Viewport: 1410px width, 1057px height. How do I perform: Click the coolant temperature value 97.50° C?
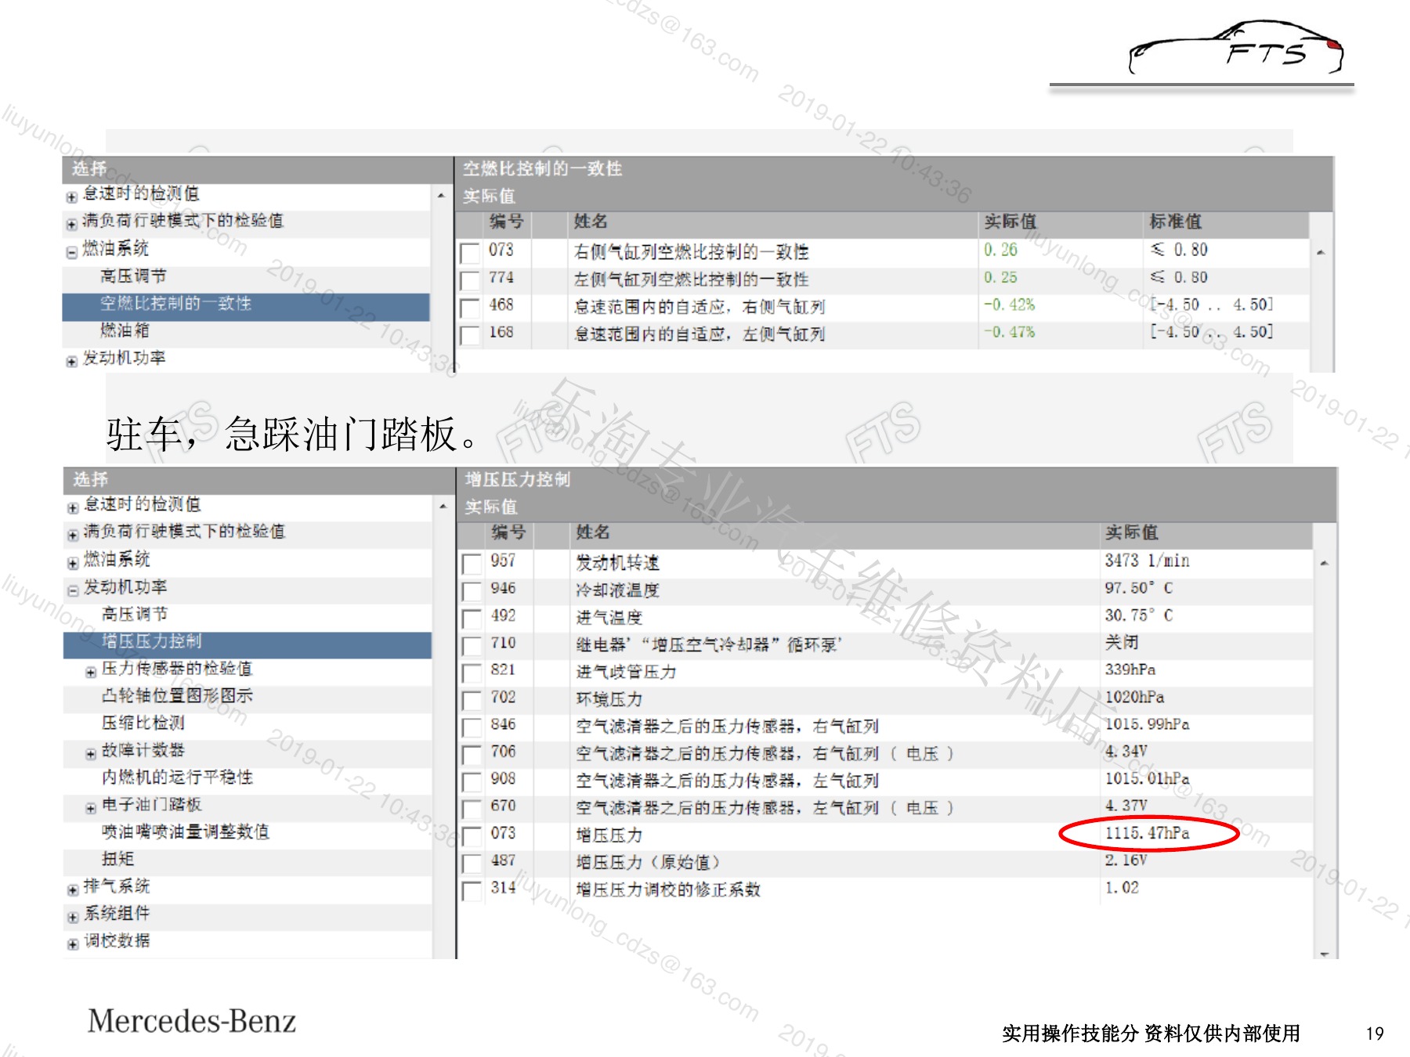coord(1139,588)
